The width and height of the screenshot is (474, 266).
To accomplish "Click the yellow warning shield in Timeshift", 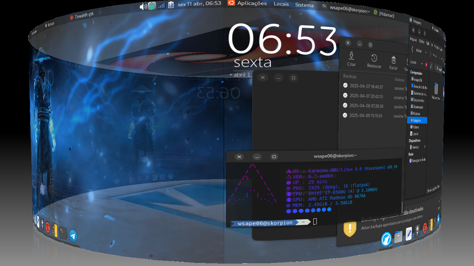I will point(350,229).
